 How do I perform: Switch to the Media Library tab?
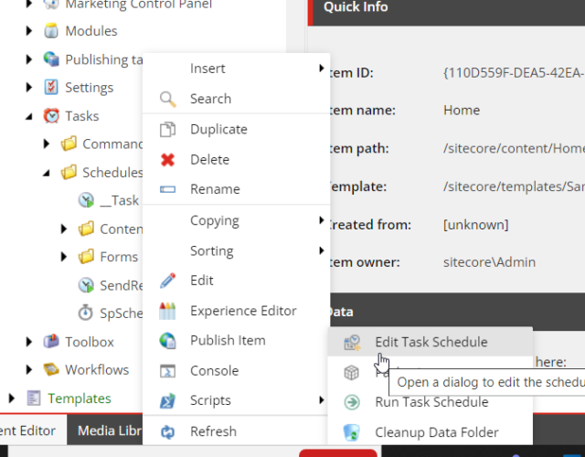[x=104, y=431]
